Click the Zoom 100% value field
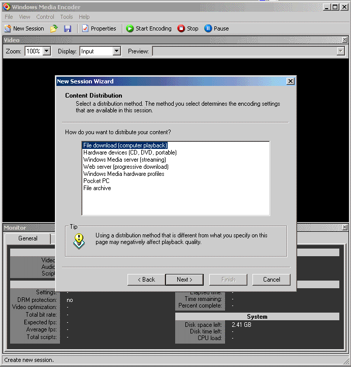 (34, 51)
